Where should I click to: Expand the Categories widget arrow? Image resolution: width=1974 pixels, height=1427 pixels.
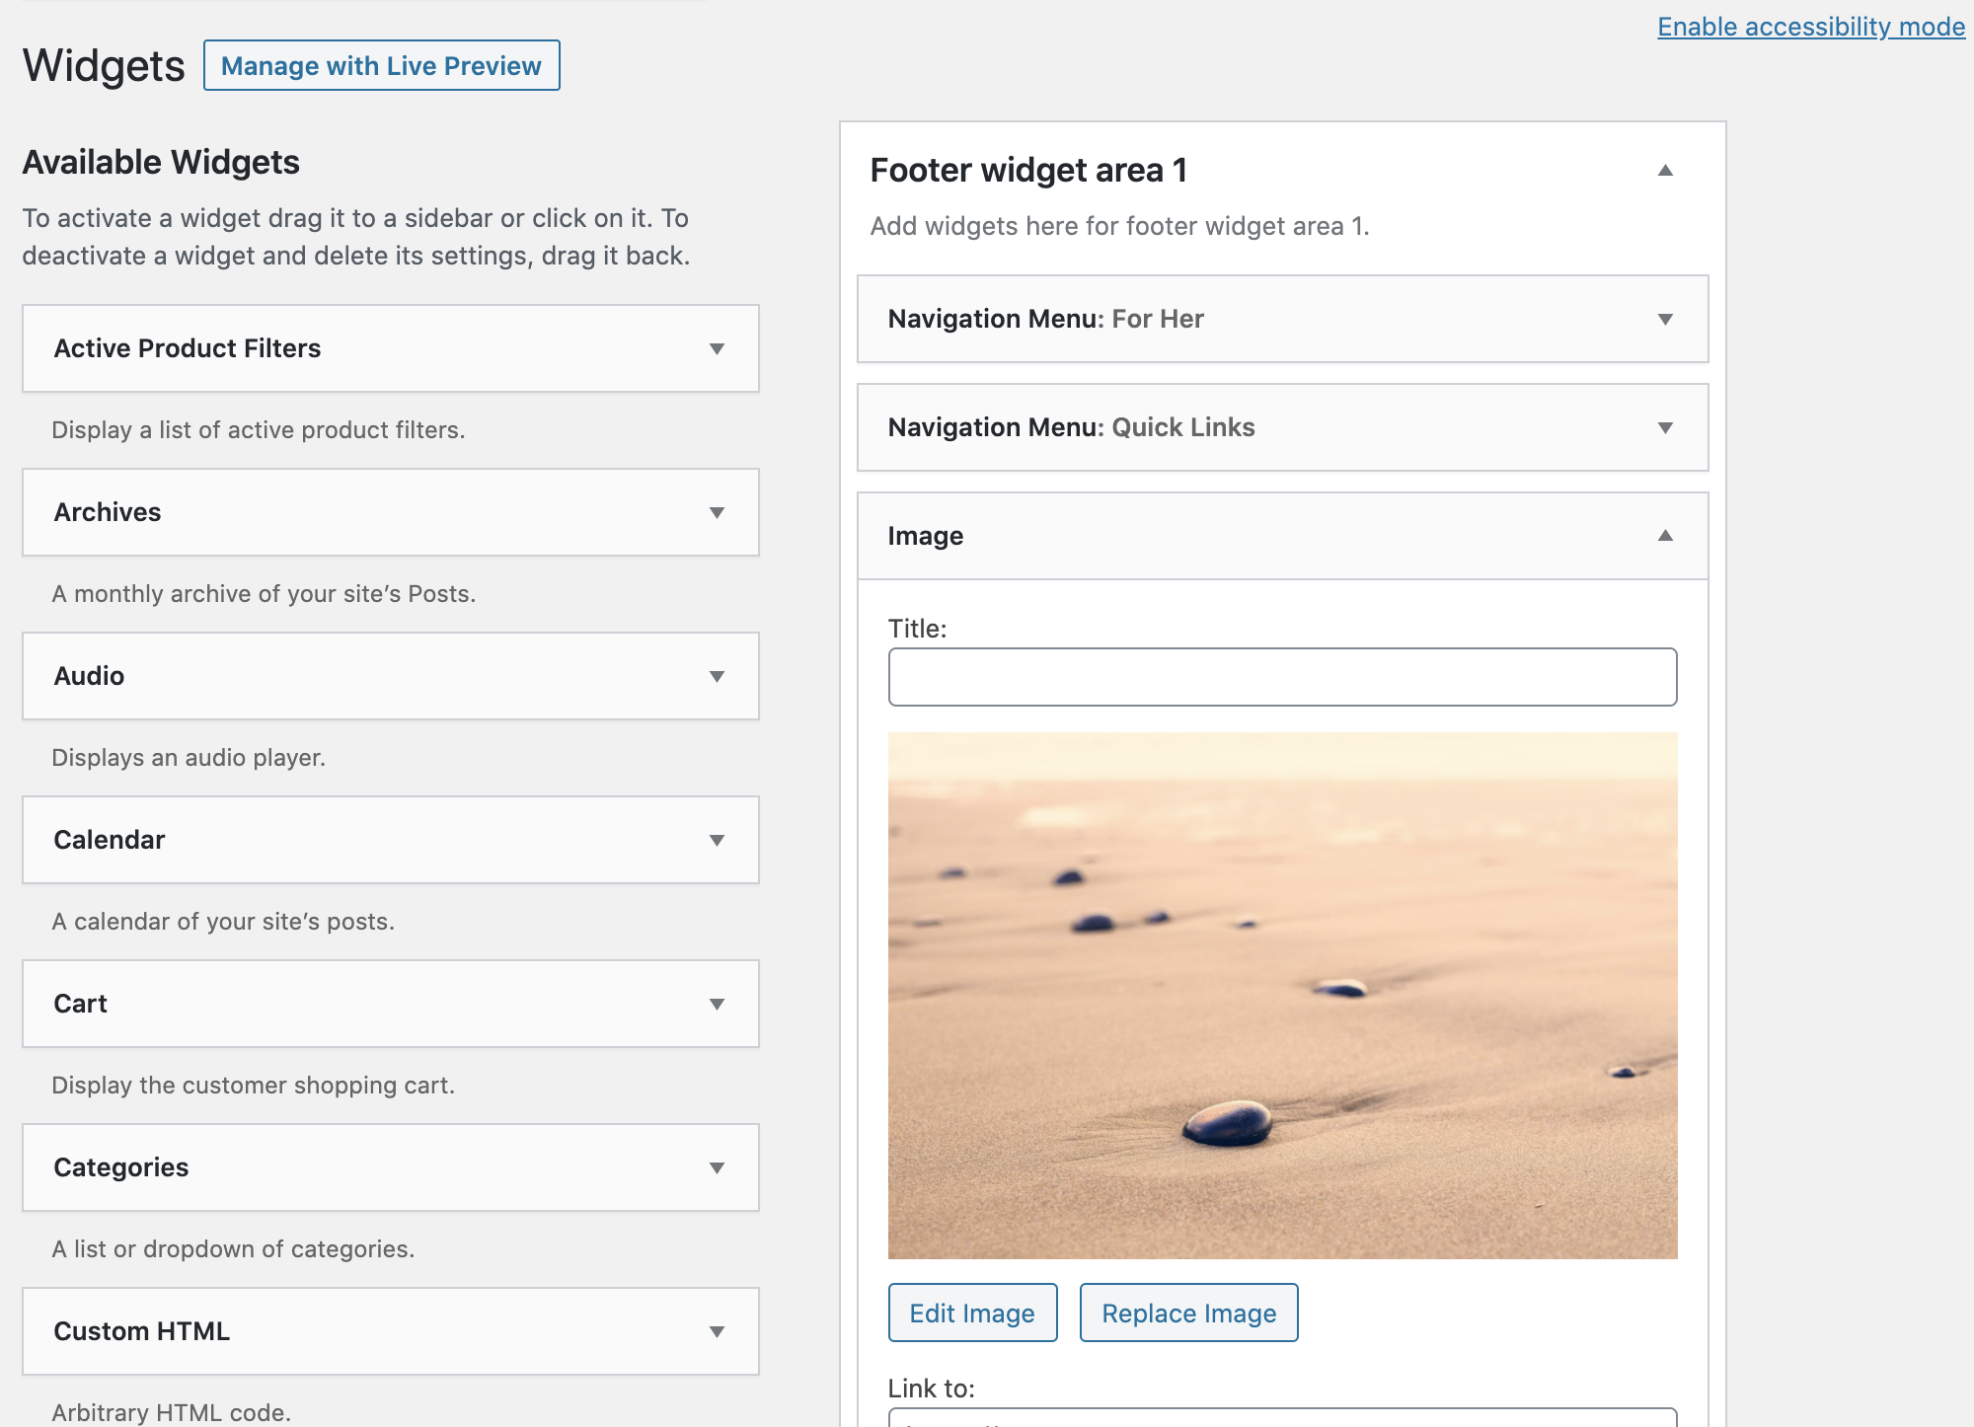718,1167
